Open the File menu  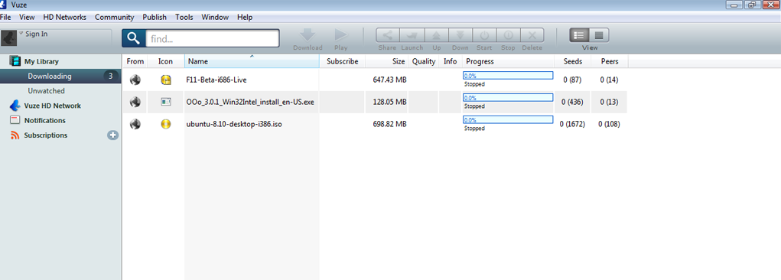coord(5,17)
